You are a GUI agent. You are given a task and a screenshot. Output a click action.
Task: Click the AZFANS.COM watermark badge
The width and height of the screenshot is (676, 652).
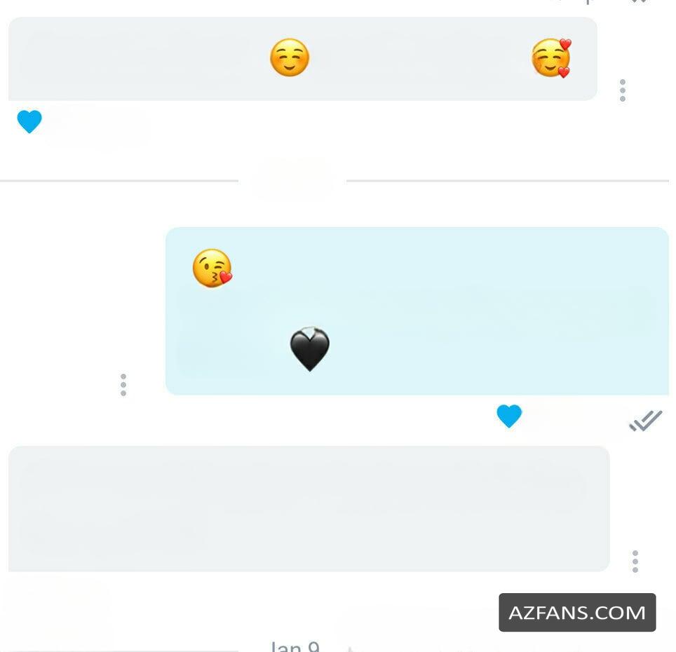tap(577, 612)
